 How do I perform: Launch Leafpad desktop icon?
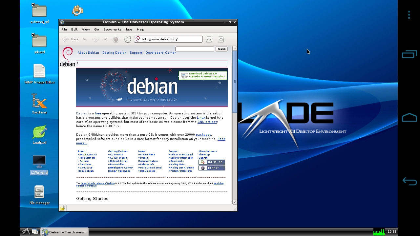click(x=39, y=132)
